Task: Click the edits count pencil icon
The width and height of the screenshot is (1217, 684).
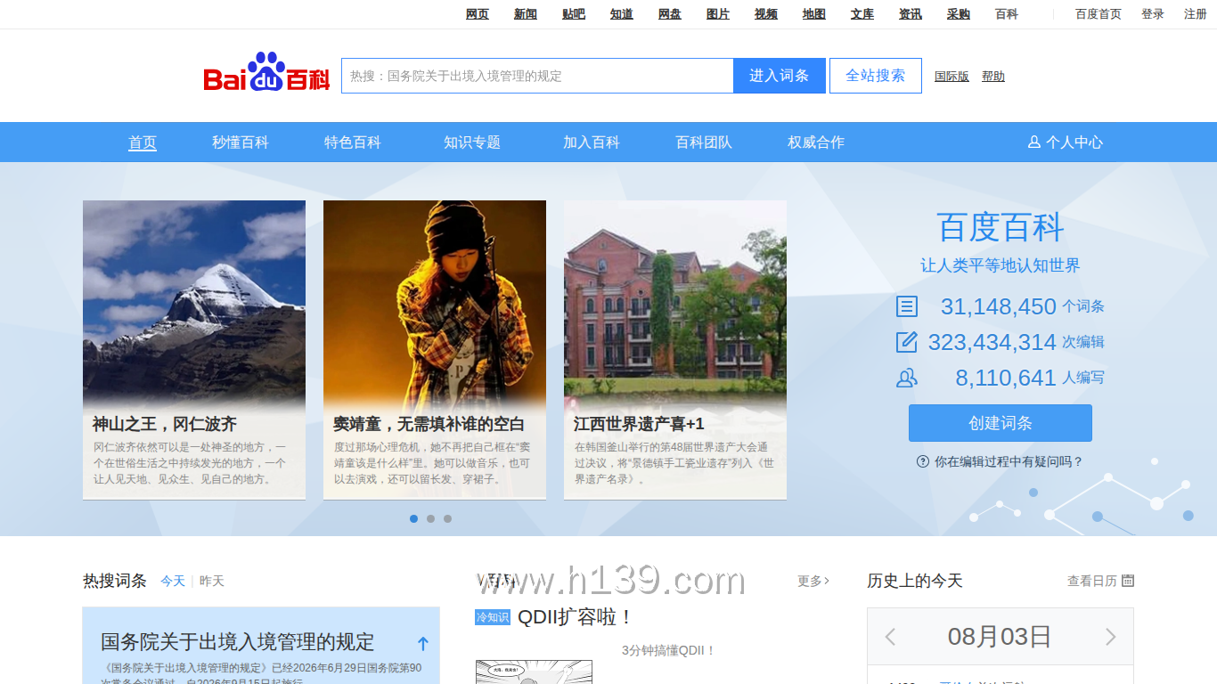Action: [x=907, y=342]
